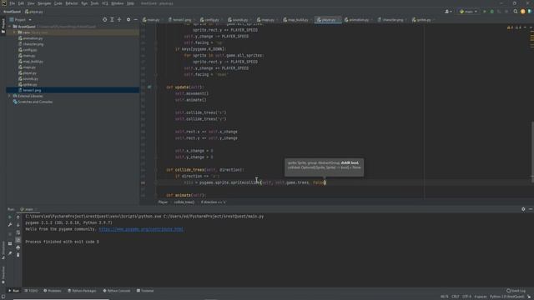The image size is (534, 300).
Task: Select character.png in project tree
Action: 33,44
